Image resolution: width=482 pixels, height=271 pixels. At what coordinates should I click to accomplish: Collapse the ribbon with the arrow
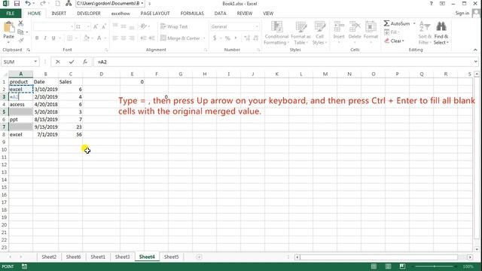pos(475,50)
